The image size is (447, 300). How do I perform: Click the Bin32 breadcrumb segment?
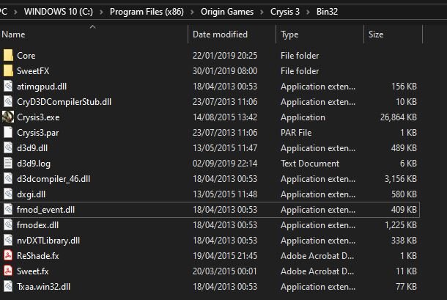tap(327, 12)
